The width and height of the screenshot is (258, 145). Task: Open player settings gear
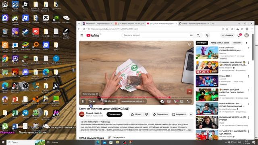click(175, 101)
